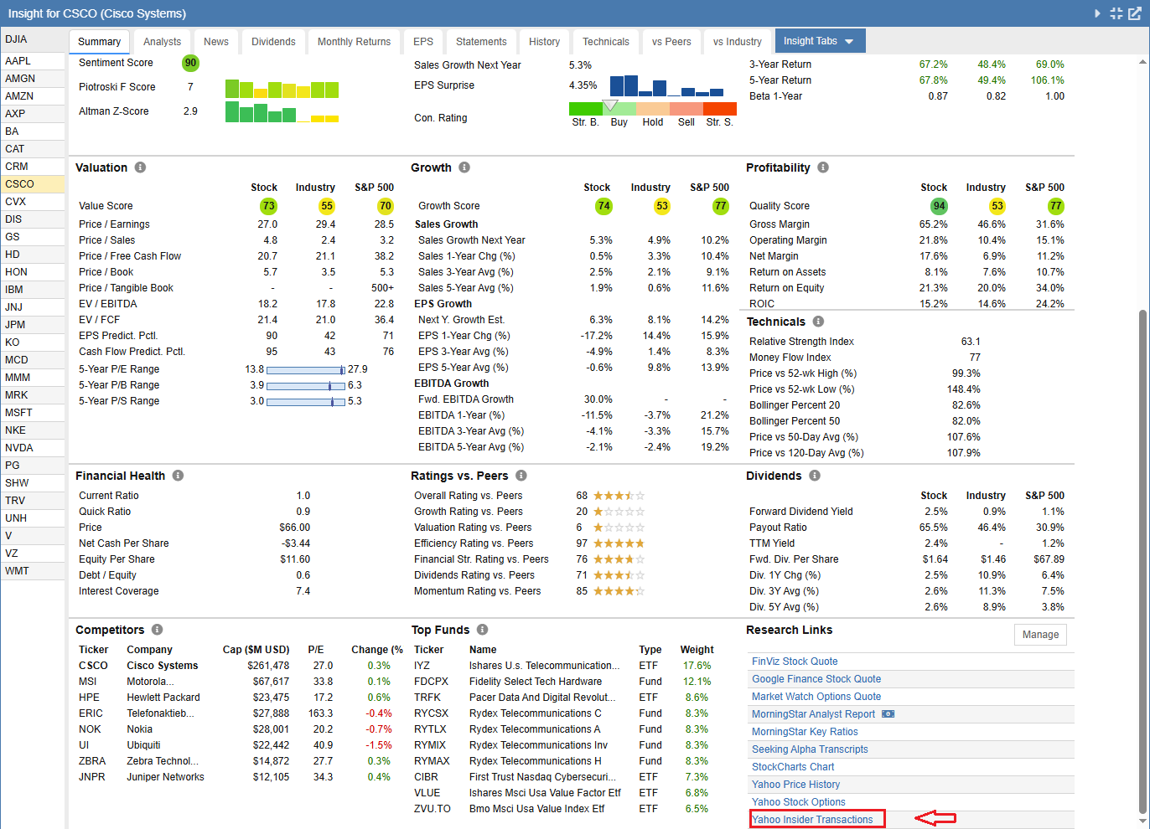Click the Sentiment Score 90 badge
The height and width of the screenshot is (829, 1150).
coord(190,63)
